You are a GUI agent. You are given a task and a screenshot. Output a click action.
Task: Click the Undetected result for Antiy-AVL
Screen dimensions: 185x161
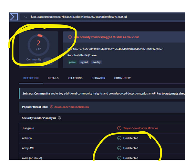coord(131,148)
